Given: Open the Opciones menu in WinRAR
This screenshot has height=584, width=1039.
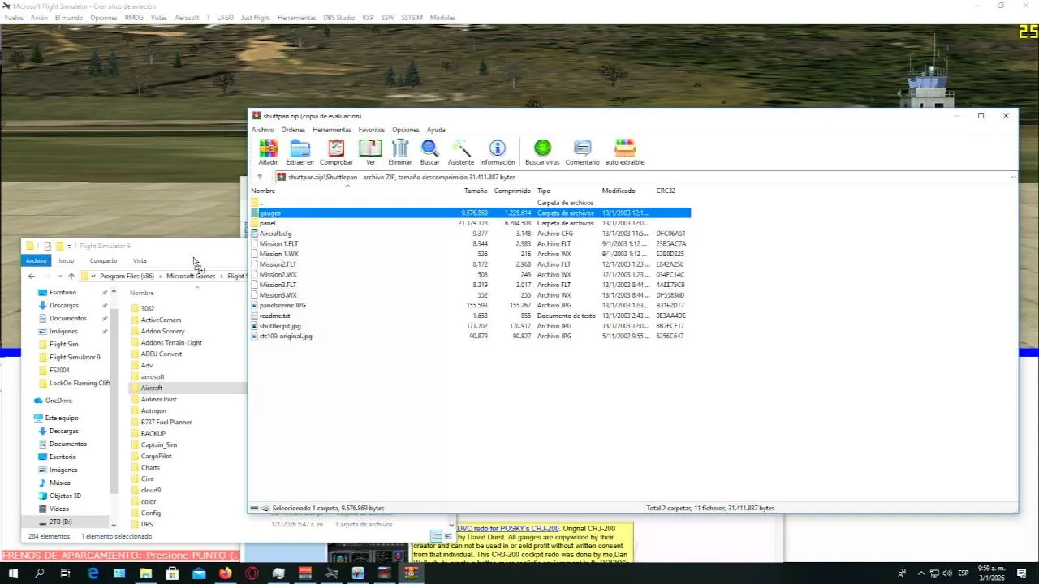Looking at the screenshot, I should pyautogui.click(x=405, y=130).
